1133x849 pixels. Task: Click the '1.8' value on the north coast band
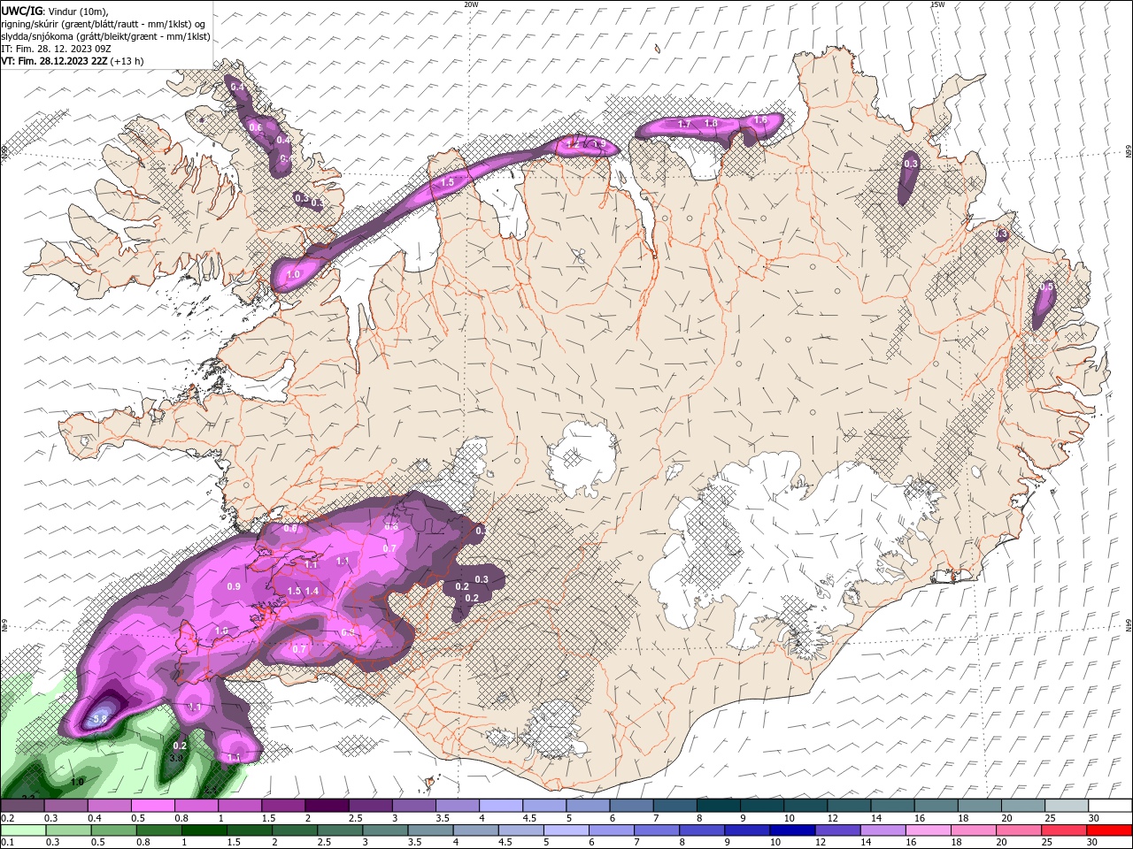[711, 123]
